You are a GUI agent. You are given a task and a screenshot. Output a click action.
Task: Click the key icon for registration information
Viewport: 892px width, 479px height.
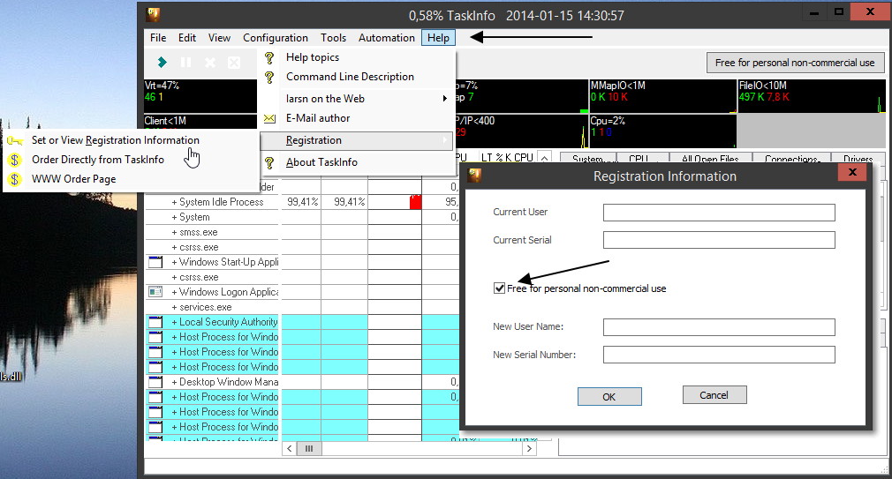click(x=15, y=140)
